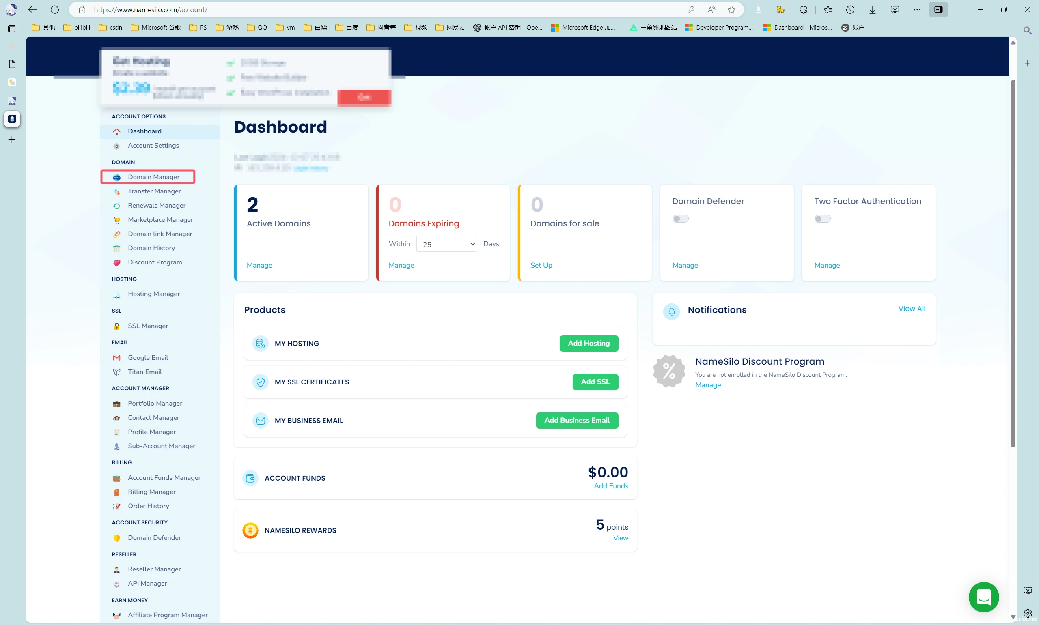Viewport: 1039px width, 625px height.
Task: Click the page vertical scrollbar
Action: coord(1013,263)
